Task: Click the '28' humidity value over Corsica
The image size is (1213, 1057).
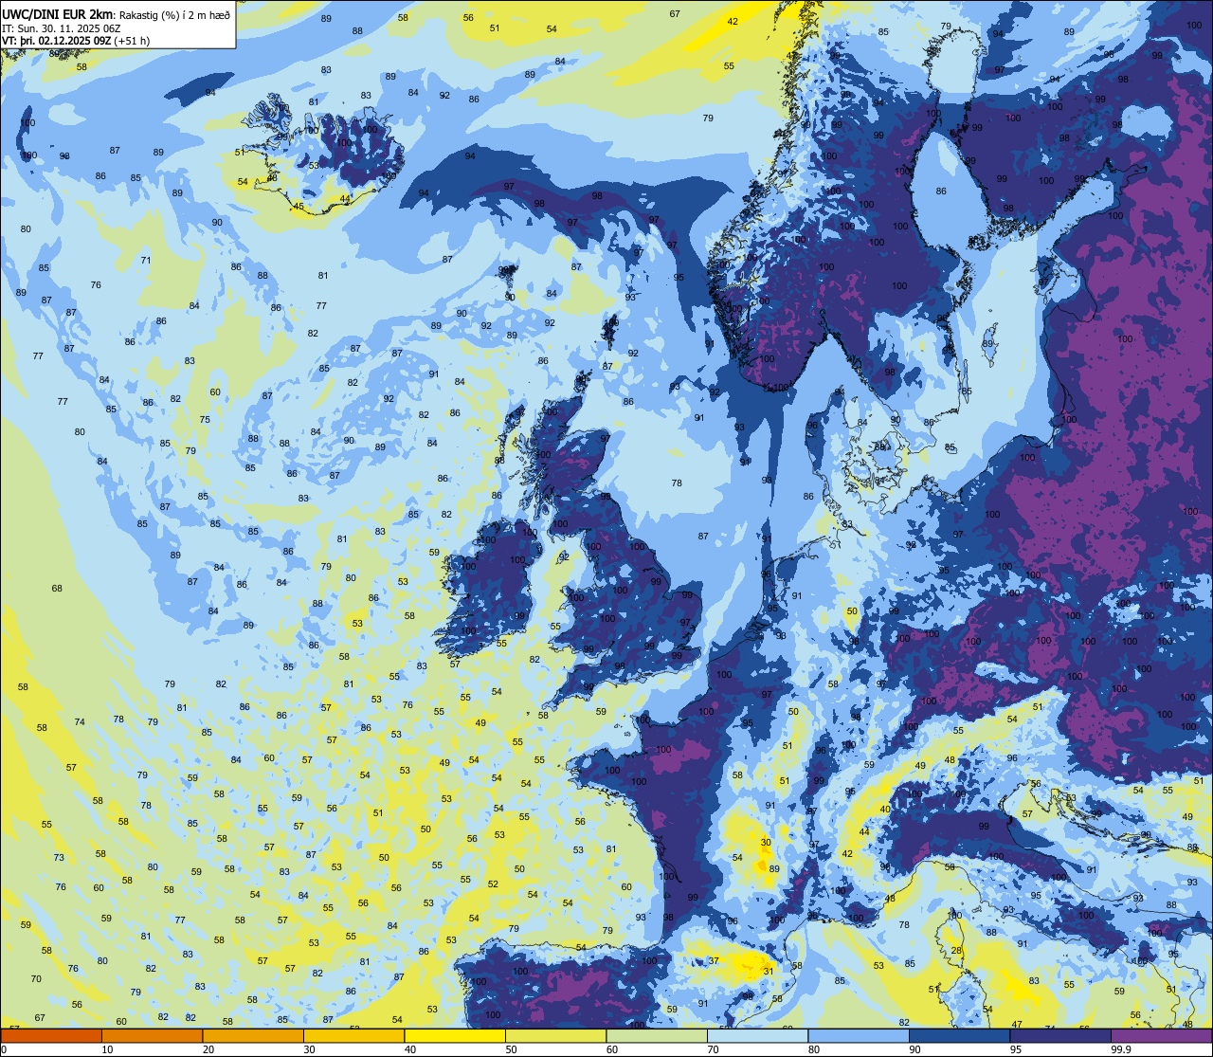Action: 957,950
